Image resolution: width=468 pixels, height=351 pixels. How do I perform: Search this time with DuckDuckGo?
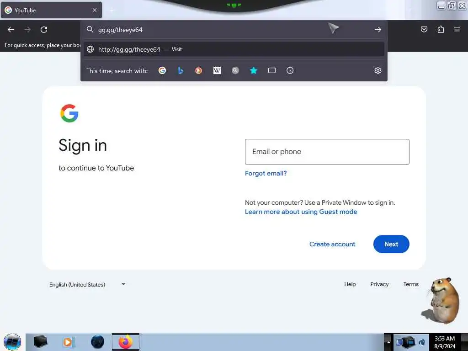[198, 70]
